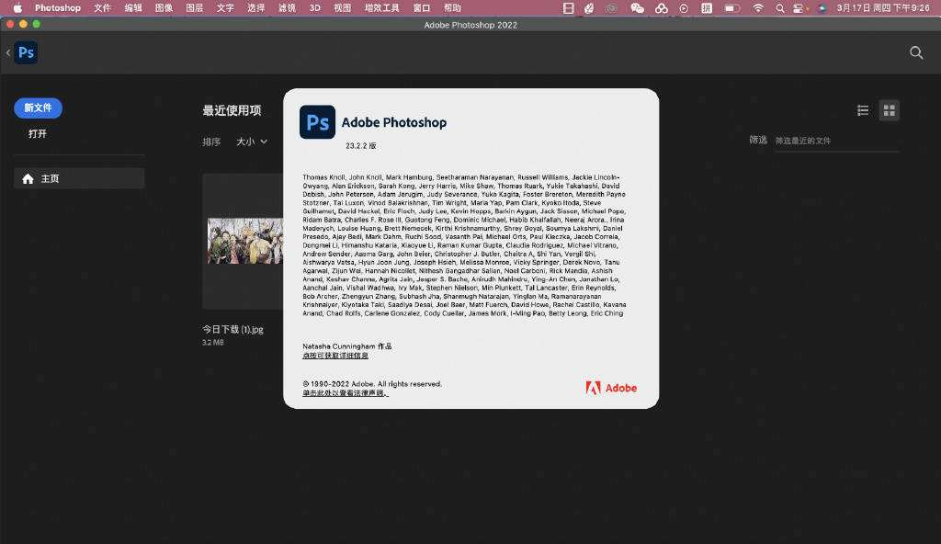The width and height of the screenshot is (941, 544).
Task: Click the 3.2 MB file size text
Action: [x=213, y=342]
